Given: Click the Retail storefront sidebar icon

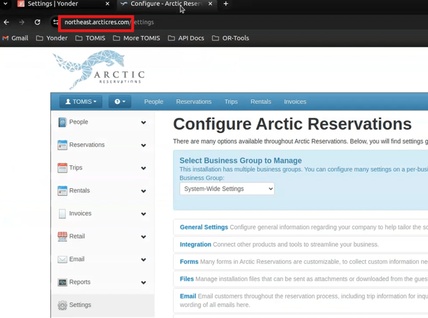Looking at the screenshot, I should click(62, 237).
